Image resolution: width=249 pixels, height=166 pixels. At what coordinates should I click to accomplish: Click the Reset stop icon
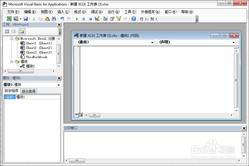pos(90,19)
